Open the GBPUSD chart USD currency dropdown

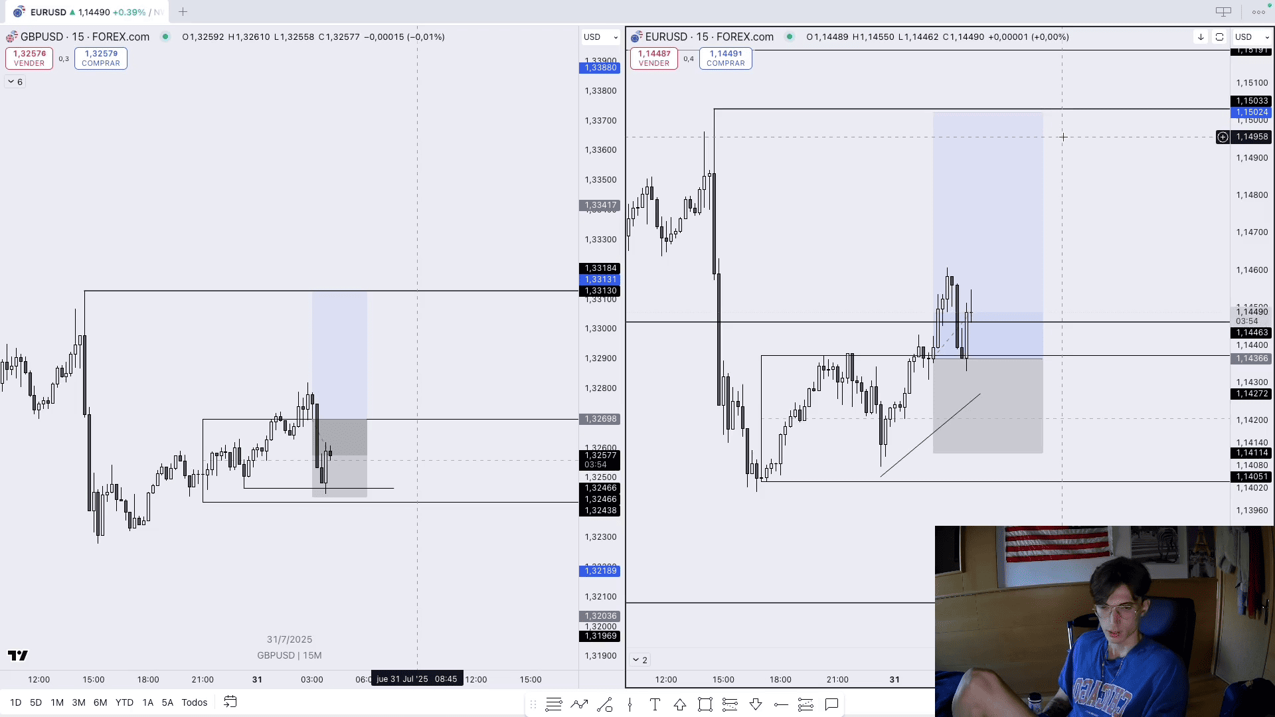point(600,37)
